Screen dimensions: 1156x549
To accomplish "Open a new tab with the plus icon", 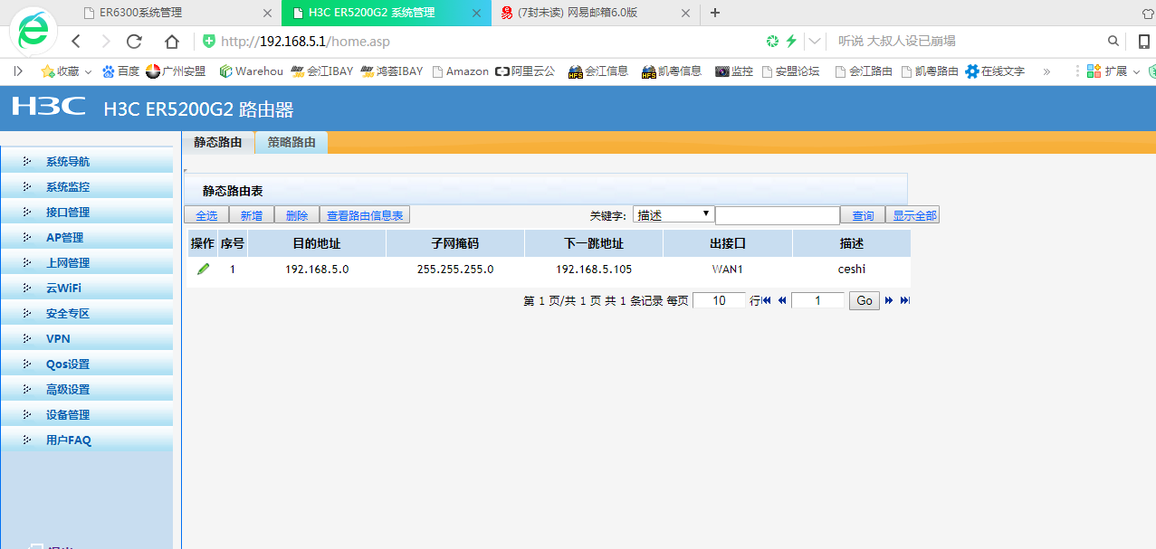I will (x=715, y=13).
